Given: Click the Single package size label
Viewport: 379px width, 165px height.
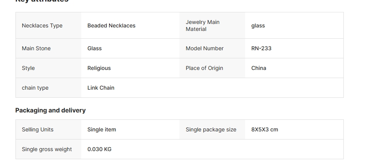Looking at the screenshot, I should [x=211, y=129].
